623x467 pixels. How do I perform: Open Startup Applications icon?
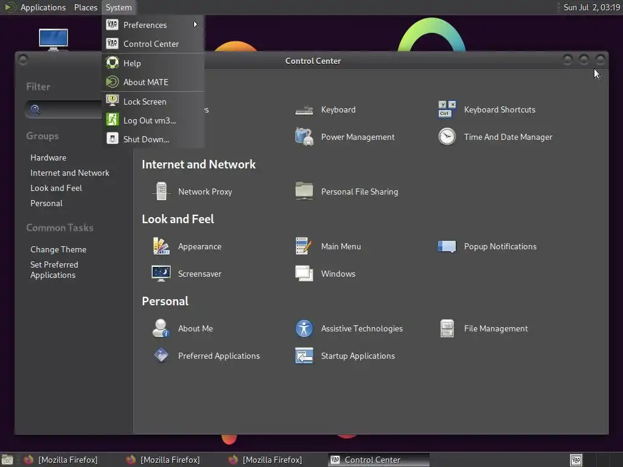pyautogui.click(x=304, y=356)
